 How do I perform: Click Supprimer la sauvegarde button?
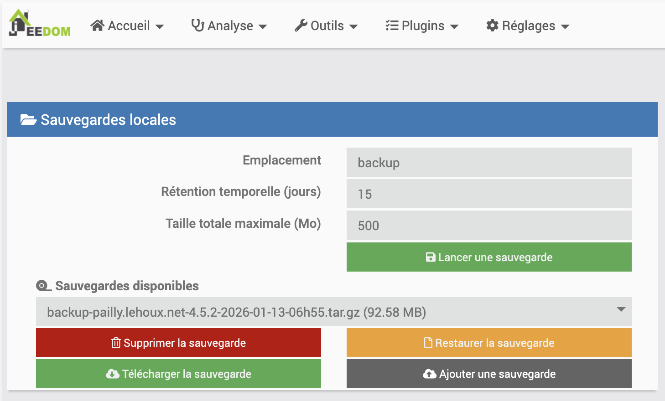tap(178, 343)
